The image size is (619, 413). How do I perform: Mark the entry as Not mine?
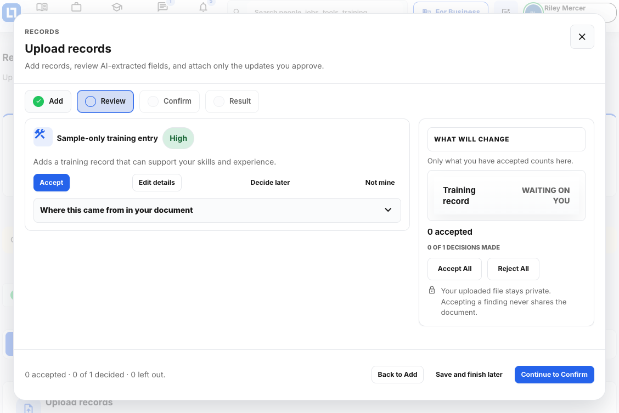pos(380,183)
